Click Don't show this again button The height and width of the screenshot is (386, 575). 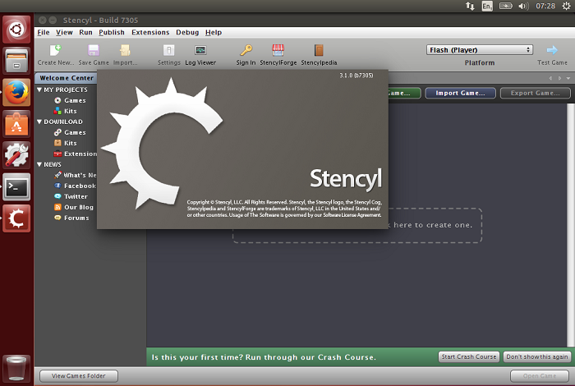(x=537, y=356)
